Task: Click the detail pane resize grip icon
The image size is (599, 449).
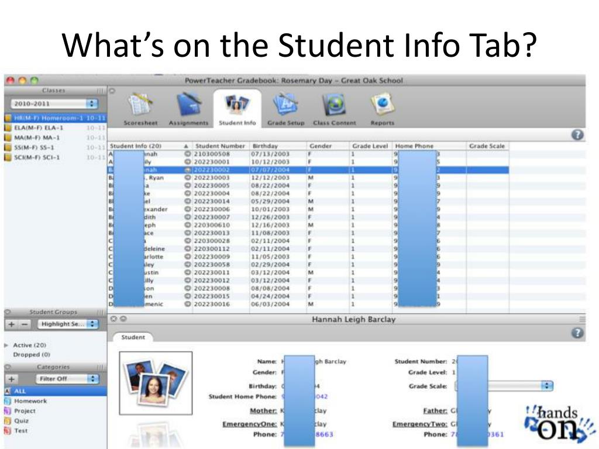Action: coord(582,319)
